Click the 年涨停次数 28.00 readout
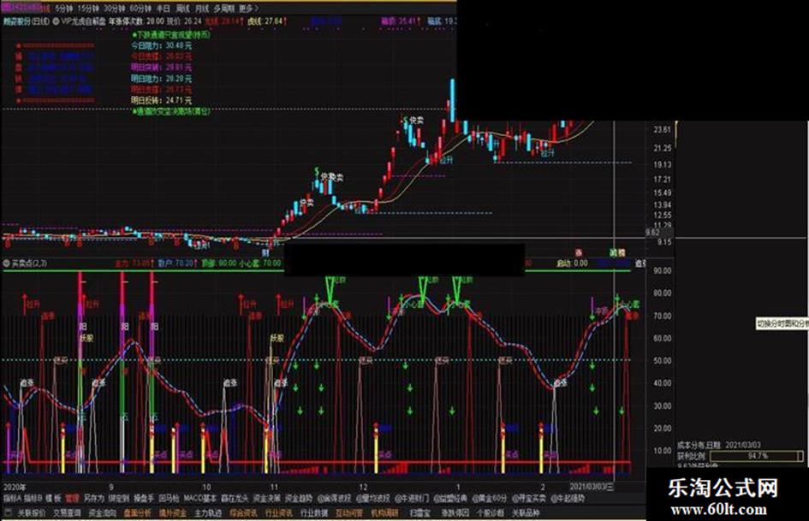Viewport: 809px width, 521px height. pos(136,21)
